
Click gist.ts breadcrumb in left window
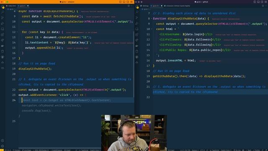click(10, 9)
